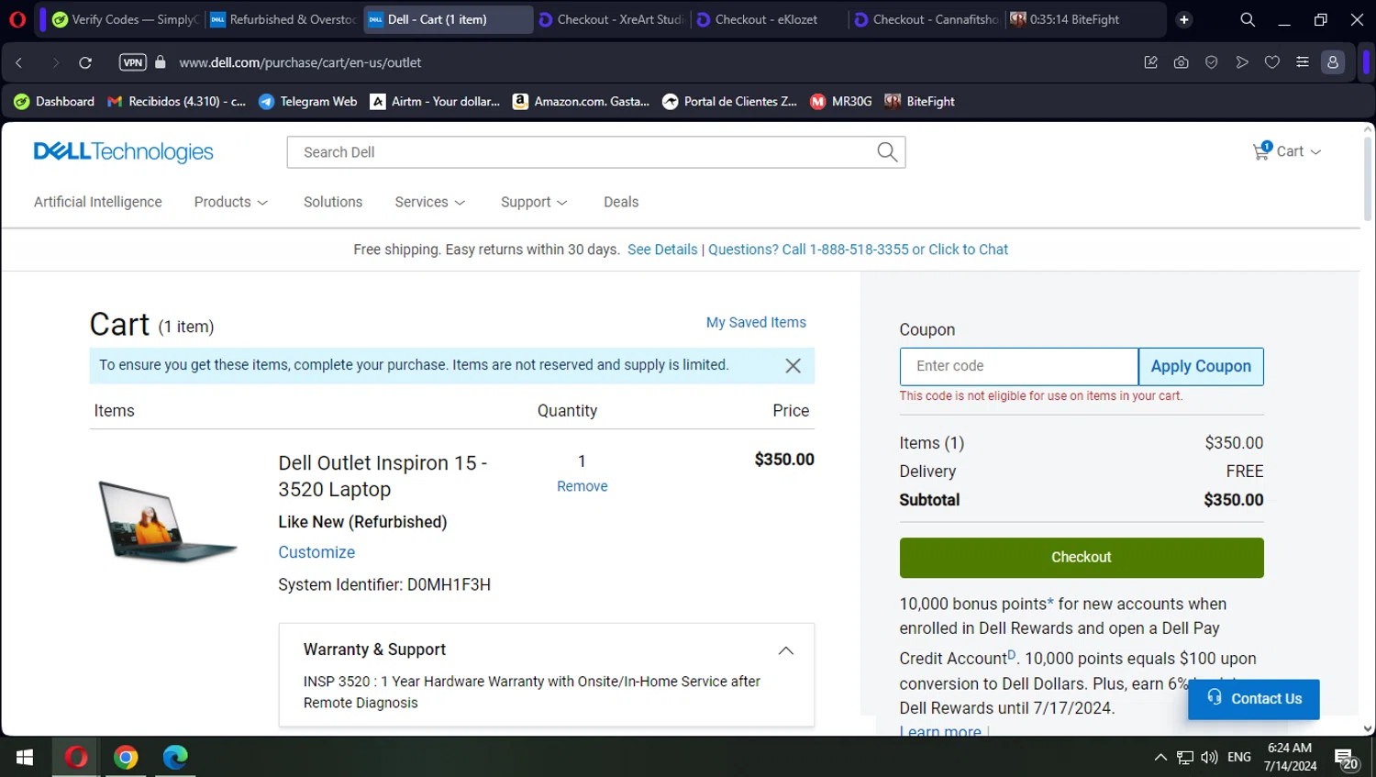Screen dimensions: 1376x777
Task: Open Edge from the taskbar
Action: 175,757
